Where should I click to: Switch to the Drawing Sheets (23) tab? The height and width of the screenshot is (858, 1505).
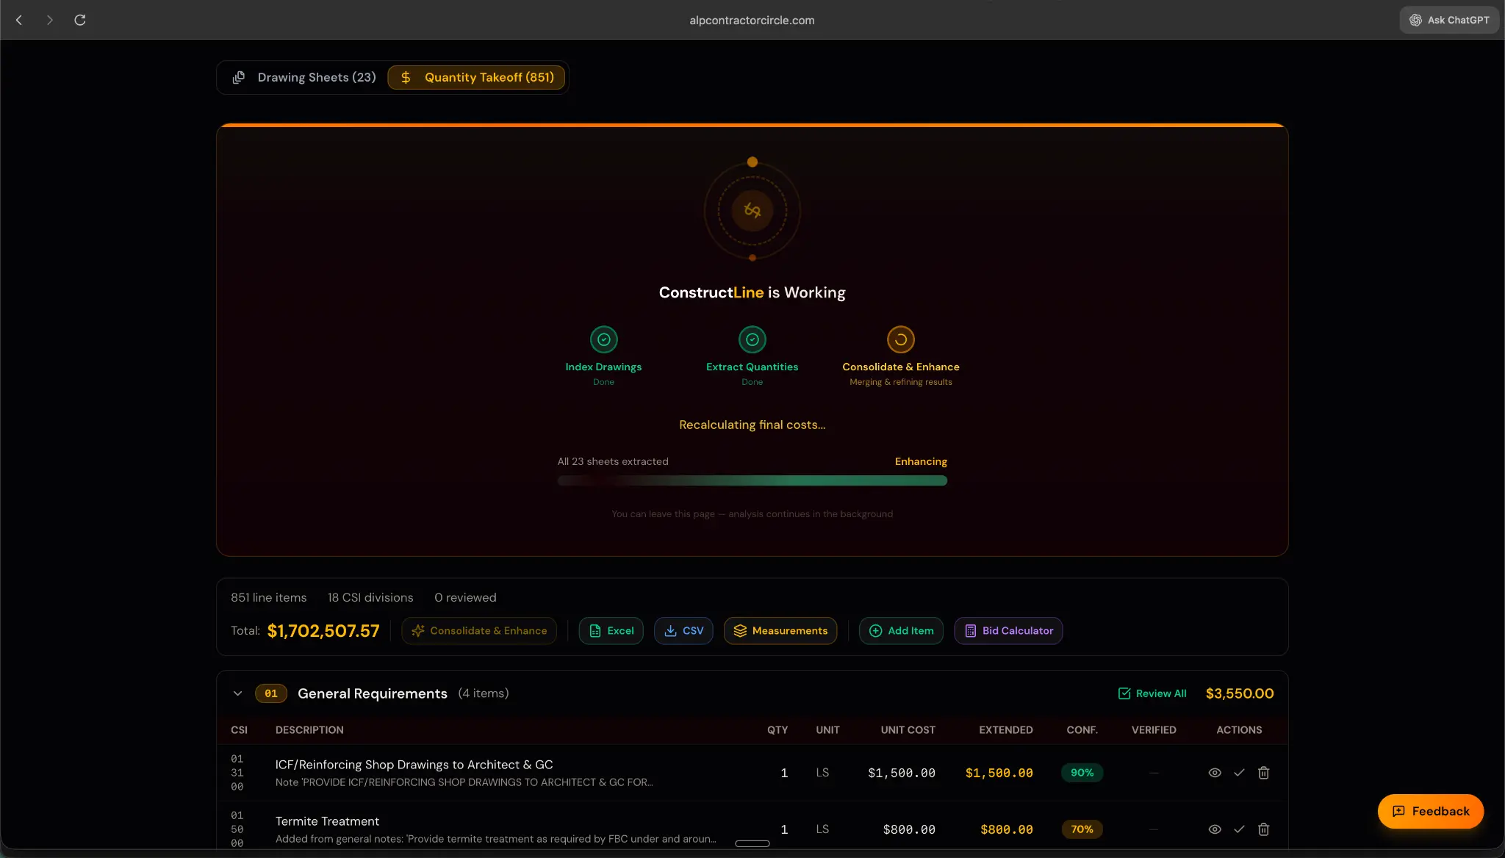[304, 77]
